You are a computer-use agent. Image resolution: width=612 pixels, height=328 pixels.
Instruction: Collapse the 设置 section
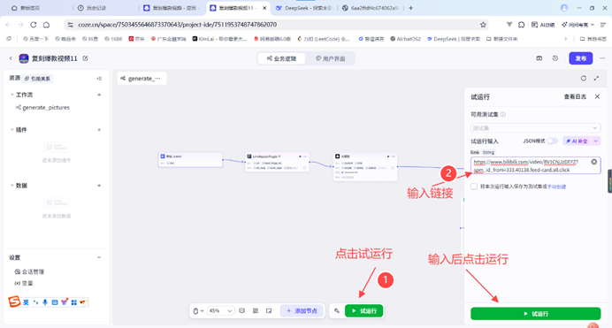coord(99,257)
